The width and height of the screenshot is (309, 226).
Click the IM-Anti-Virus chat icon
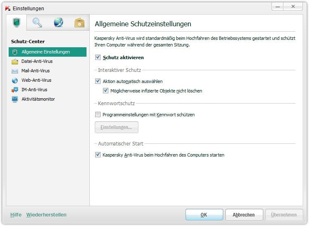[x=15, y=90]
